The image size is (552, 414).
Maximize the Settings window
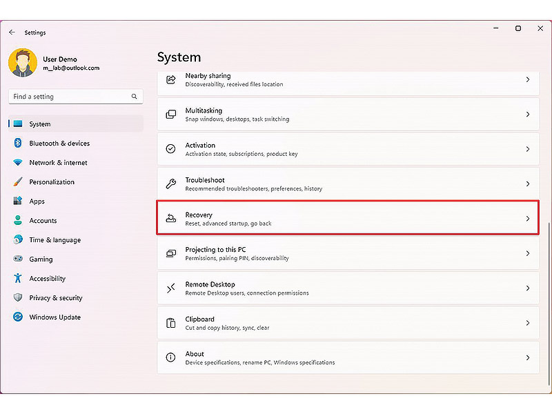point(518,28)
